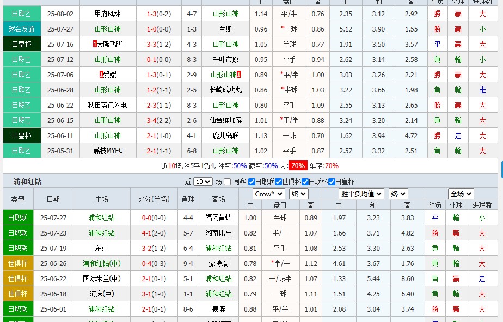The width and height of the screenshot is (503, 322).
Task: Select the highlighted red 70% statistic
Action: tap(297, 165)
